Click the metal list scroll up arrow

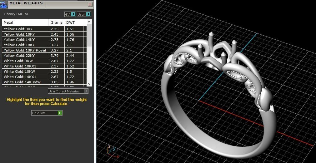(89, 21)
